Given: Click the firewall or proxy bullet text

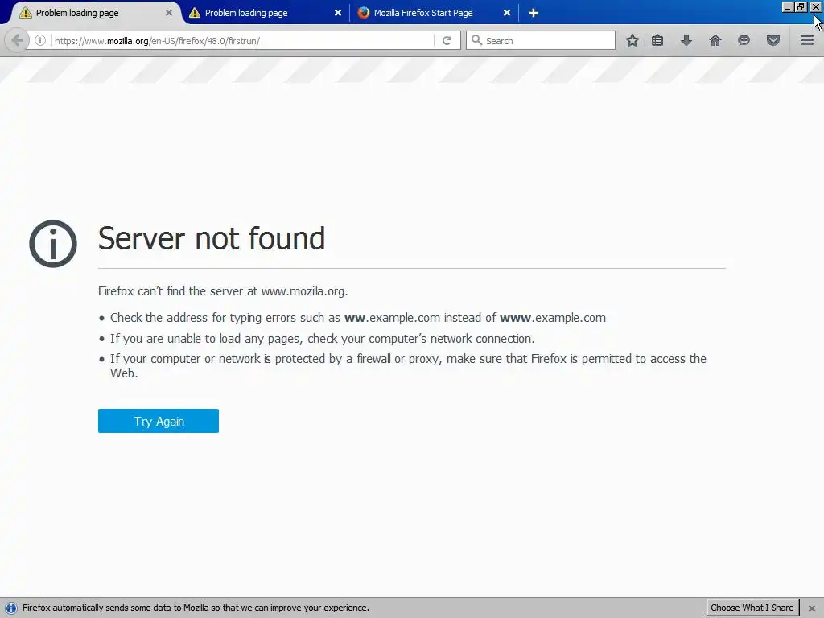Looking at the screenshot, I should point(408,366).
